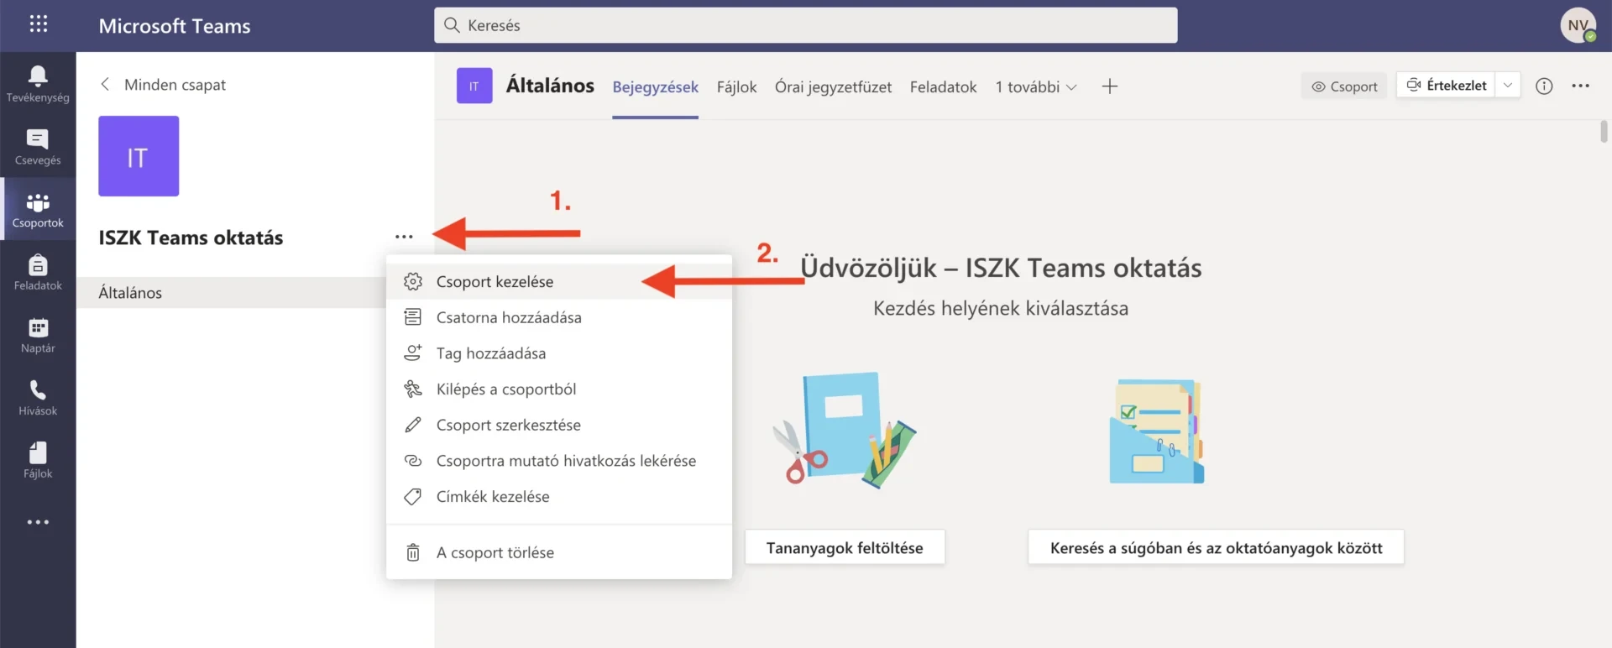The height and width of the screenshot is (648, 1612).
Task: Open the Csevegés chat section
Action: pos(38,147)
